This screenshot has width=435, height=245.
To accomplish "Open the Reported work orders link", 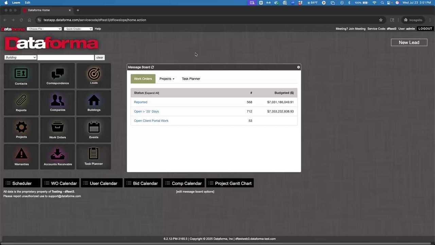I will point(141,102).
